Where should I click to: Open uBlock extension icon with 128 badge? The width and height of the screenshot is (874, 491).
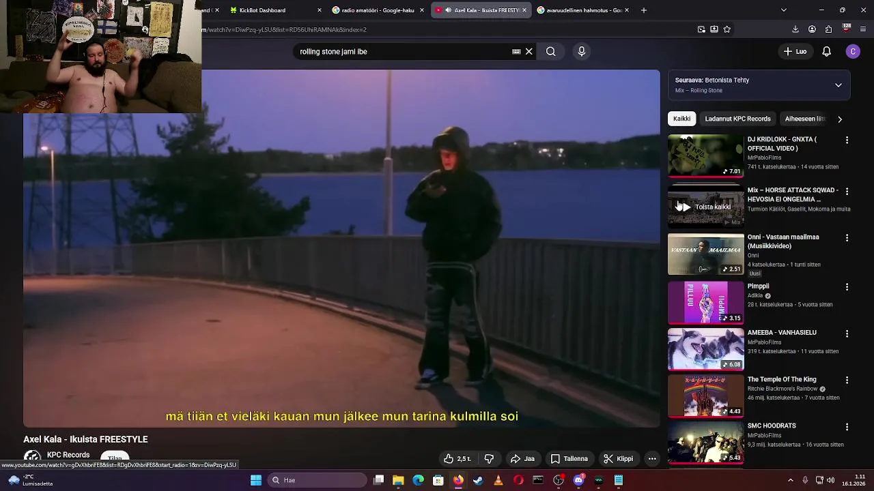[846, 29]
